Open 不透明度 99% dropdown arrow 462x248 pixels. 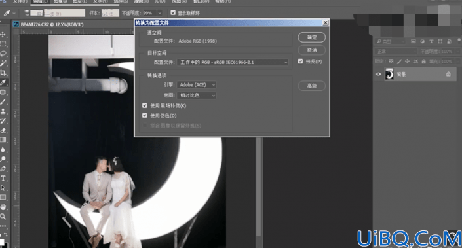[x=160, y=13]
